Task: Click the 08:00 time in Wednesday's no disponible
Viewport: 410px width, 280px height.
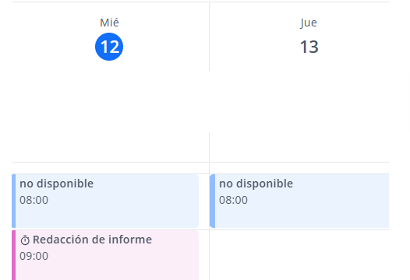Action: (x=34, y=200)
